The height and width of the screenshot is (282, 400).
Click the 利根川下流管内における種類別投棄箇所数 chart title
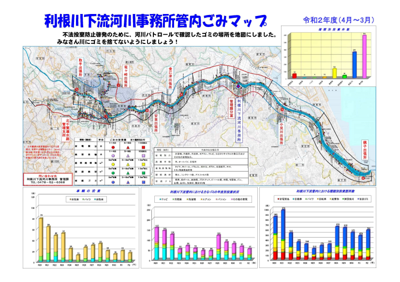click(x=325, y=191)
